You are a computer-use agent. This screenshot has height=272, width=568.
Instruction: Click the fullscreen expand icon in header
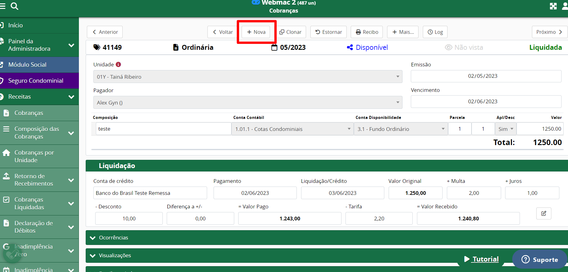553,6
